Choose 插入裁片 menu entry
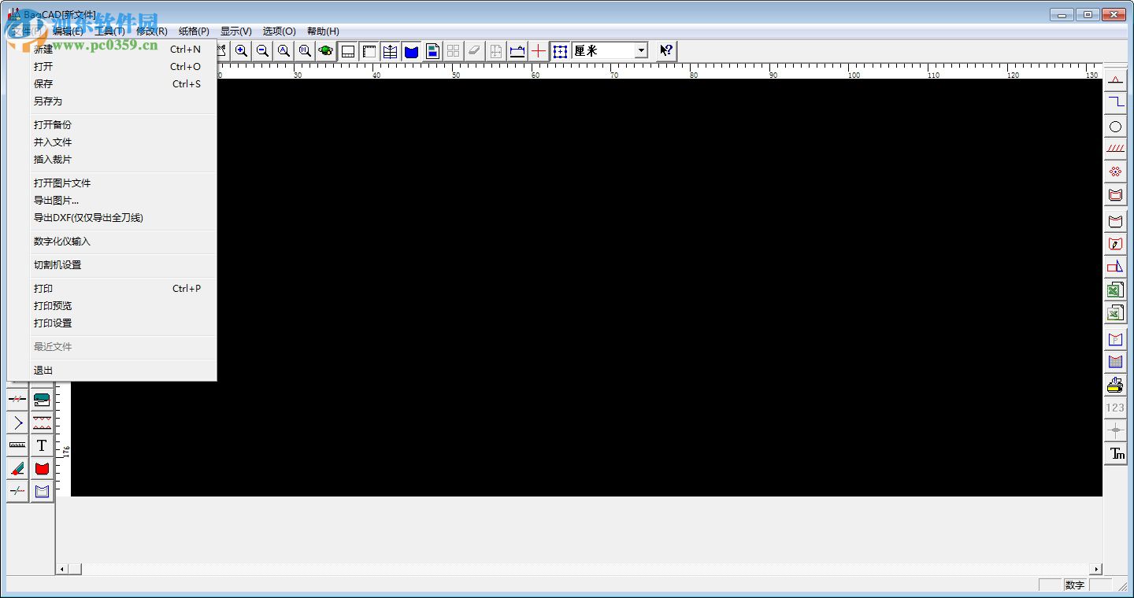1134x598 pixels. click(112, 159)
